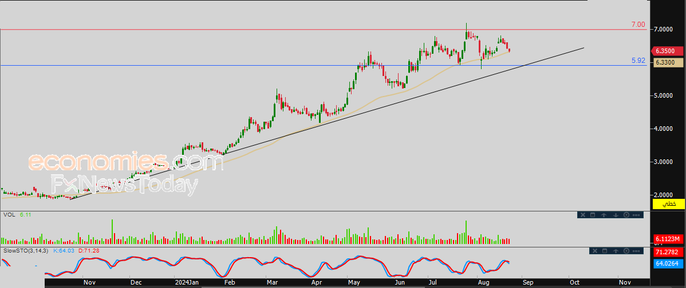This screenshot has width=686, height=288.
Task: Move the SlowSTO panel up
Action: click(616, 251)
